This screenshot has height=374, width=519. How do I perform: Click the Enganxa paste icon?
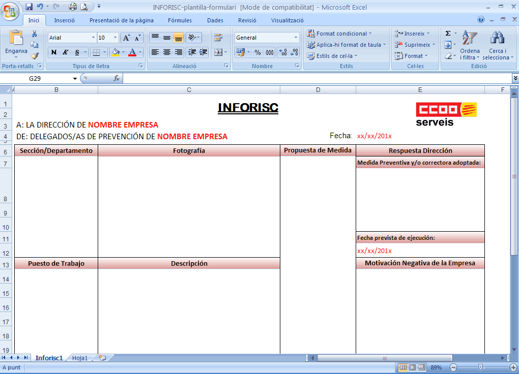click(16, 40)
